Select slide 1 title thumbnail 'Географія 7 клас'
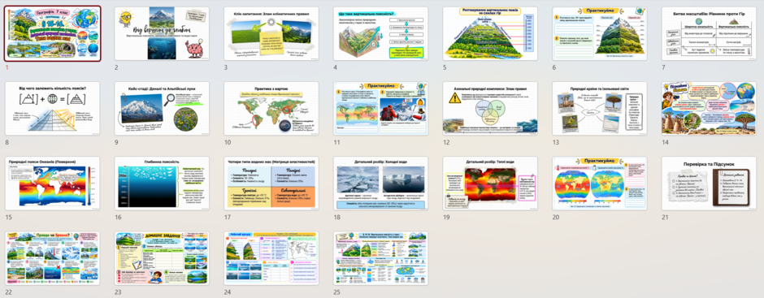Screen dimensions: 764x298 pyautogui.click(x=53, y=33)
